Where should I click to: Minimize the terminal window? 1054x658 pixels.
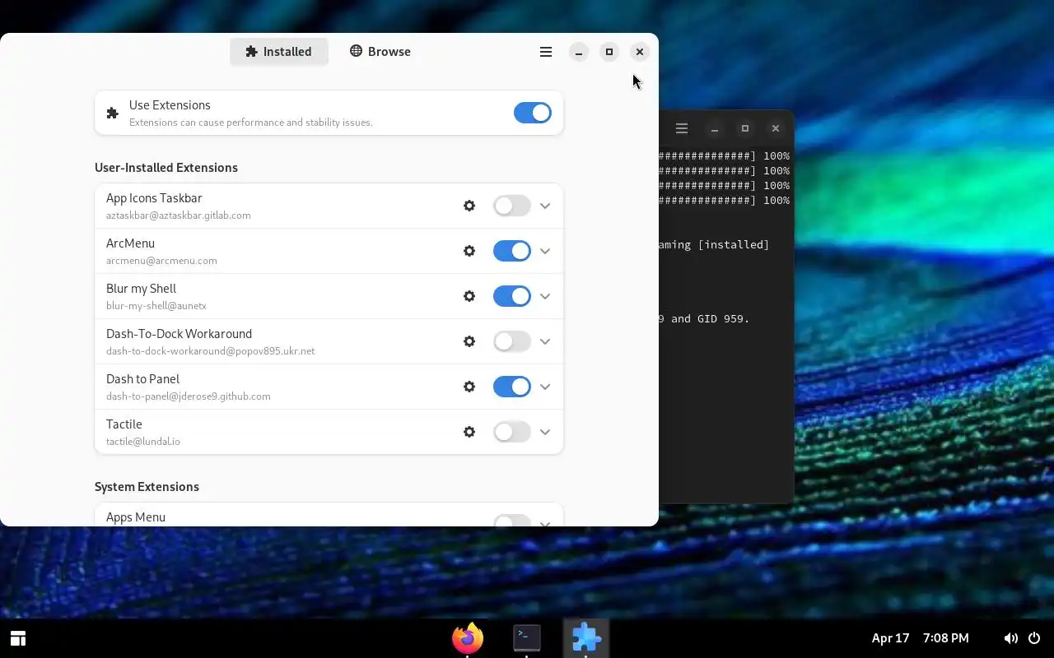(715, 128)
